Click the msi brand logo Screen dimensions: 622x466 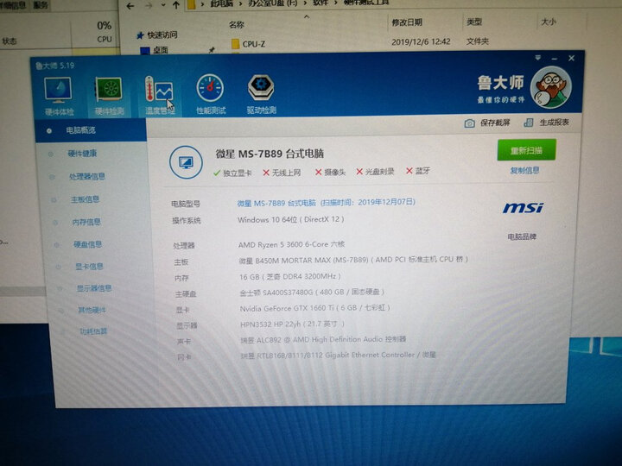click(523, 207)
